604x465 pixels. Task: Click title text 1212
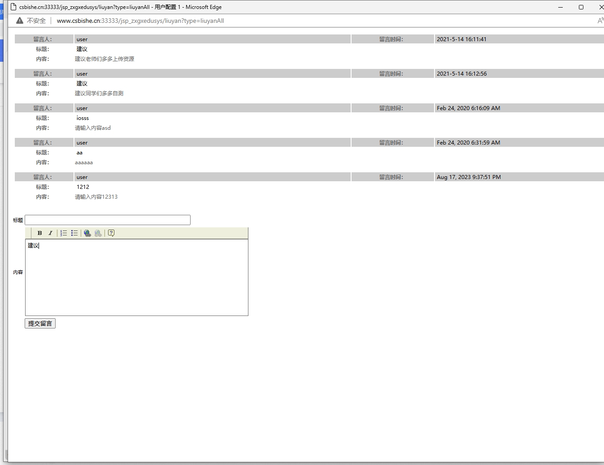(x=83, y=187)
